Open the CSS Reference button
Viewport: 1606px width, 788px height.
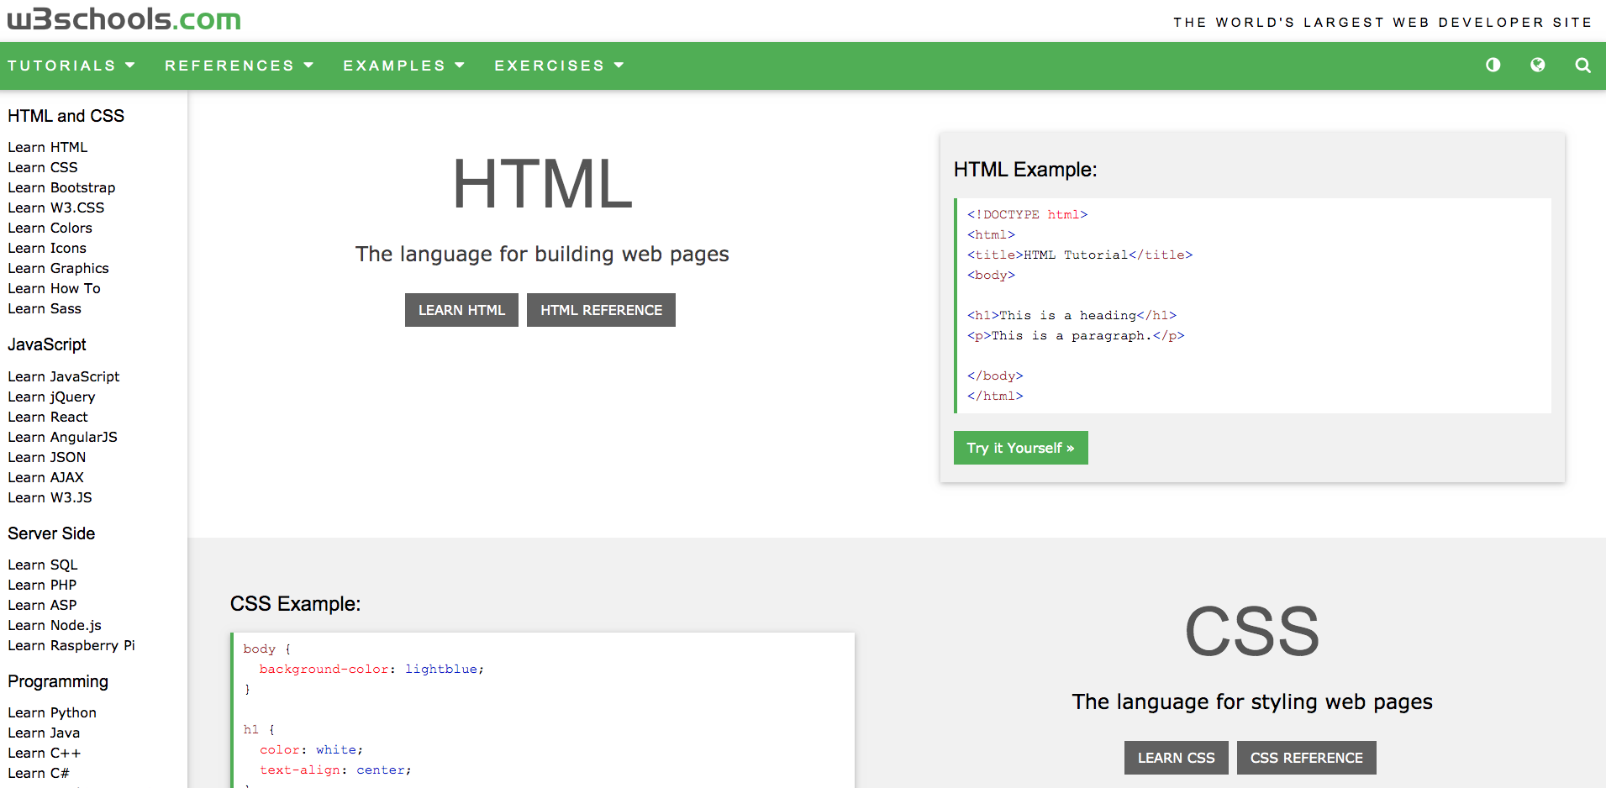coord(1306,758)
